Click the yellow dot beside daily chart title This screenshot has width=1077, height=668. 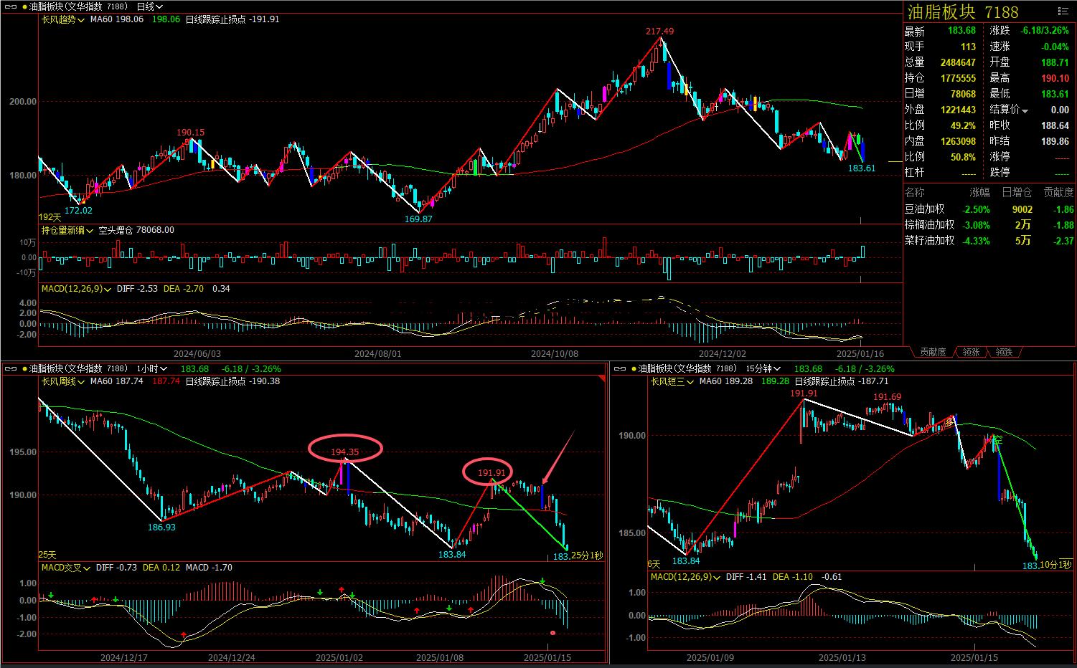point(25,6)
